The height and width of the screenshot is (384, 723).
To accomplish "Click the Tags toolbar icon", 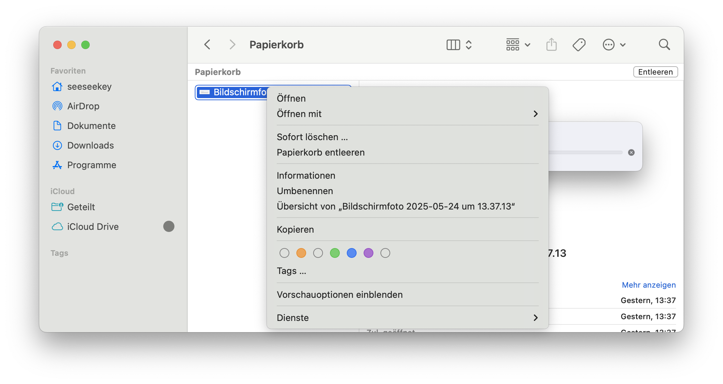I will point(579,45).
